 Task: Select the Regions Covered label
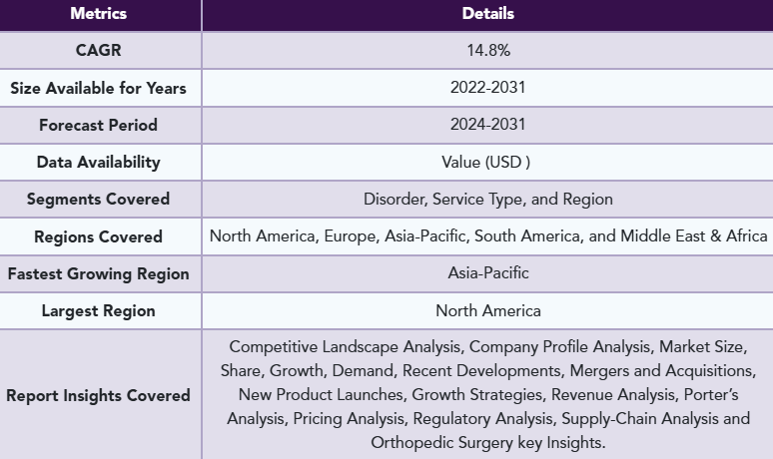point(98,236)
